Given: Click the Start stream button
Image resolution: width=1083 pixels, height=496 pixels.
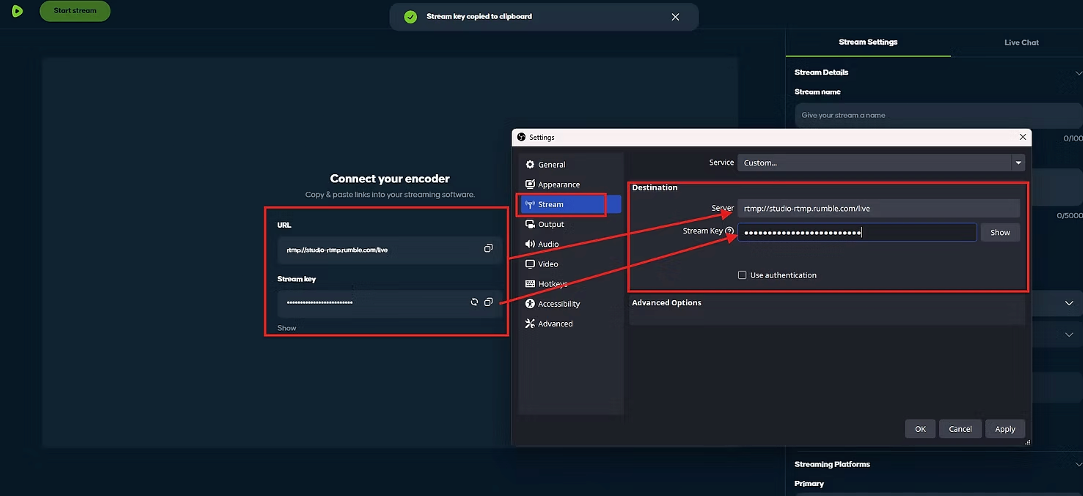Looking at the screenshot, I should pyautogui.click(x=75, y=11).
